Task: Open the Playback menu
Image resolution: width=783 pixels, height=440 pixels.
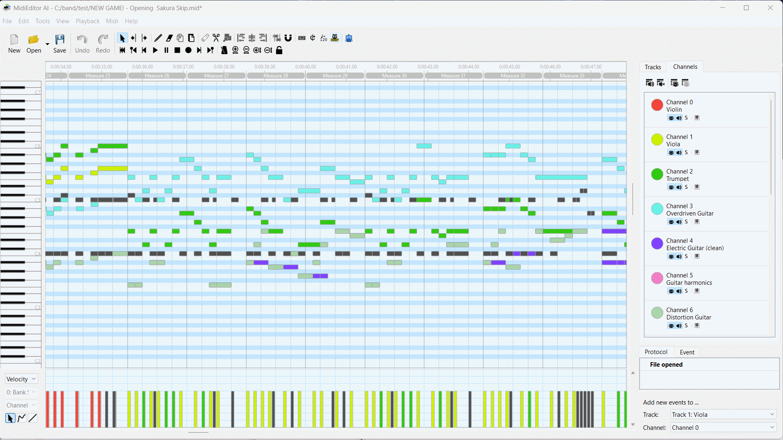Action: tap(87, 21)
